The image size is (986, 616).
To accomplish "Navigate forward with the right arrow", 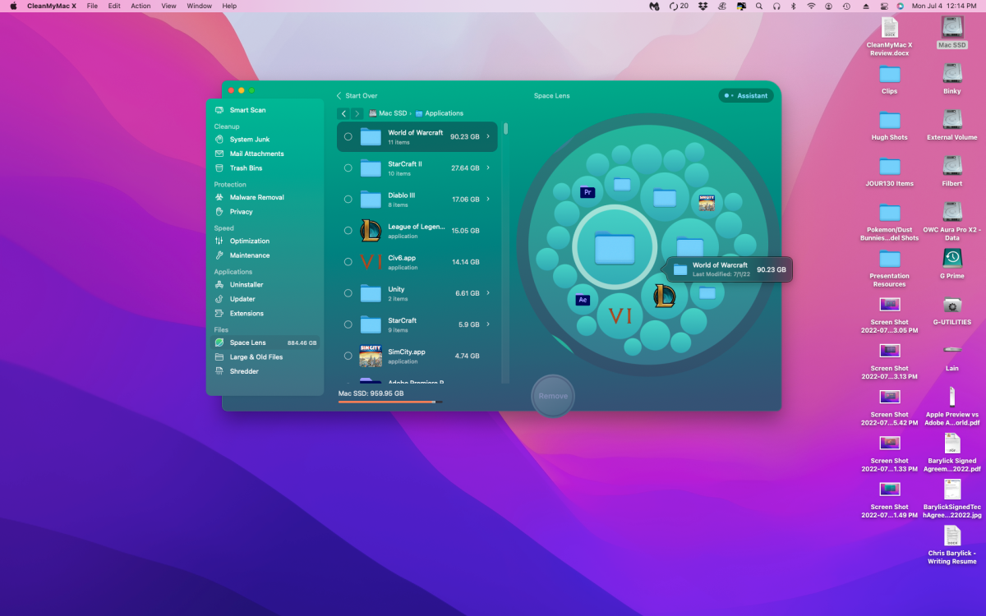I will coord(357,113).
